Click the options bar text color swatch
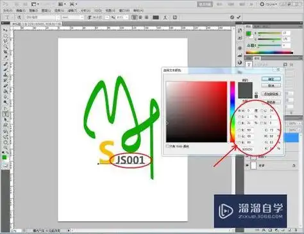 (x=155, y=17)
